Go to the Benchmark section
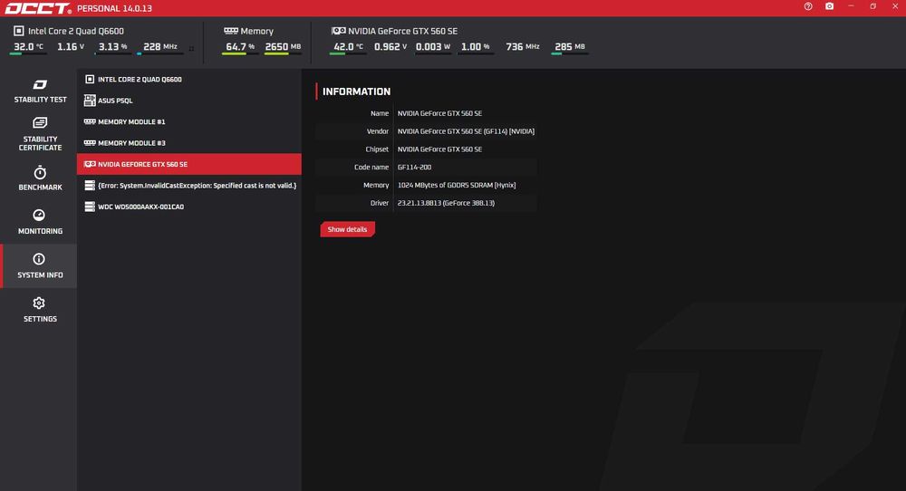 (x=39, y=178)
